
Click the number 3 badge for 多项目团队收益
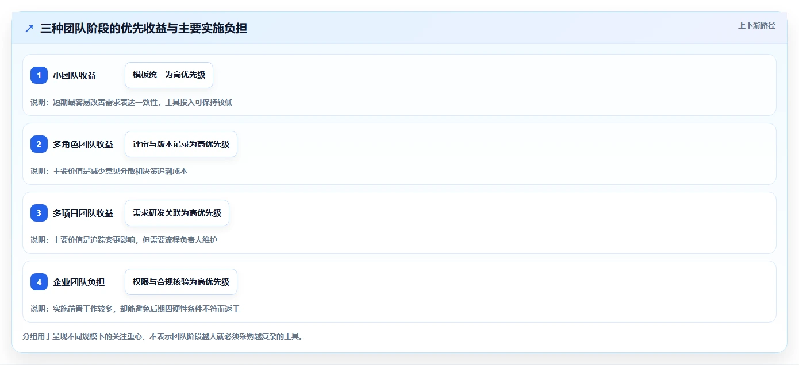tap(39, 213)
